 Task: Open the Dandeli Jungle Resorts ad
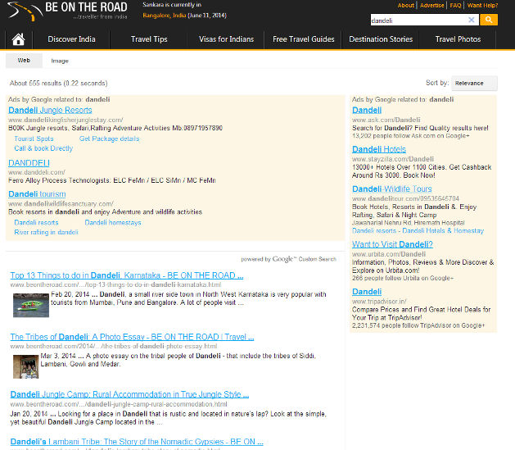tap(50, 110)
